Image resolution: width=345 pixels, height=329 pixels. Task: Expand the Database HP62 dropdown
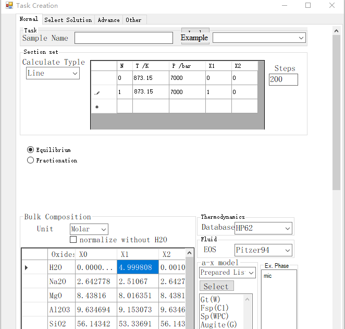pyautogui.click(x=263, y=228)
